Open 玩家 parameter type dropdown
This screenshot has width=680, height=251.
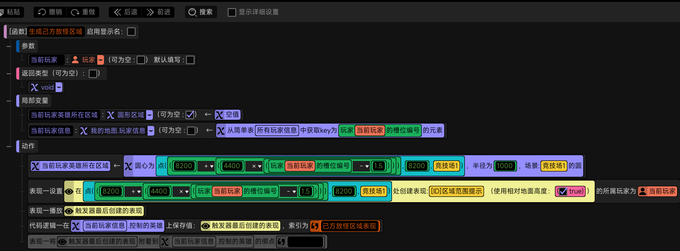point(101,60)
